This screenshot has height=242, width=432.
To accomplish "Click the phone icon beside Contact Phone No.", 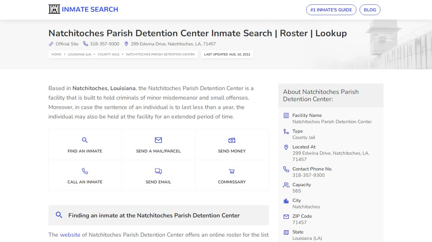I will coord(286,169).
